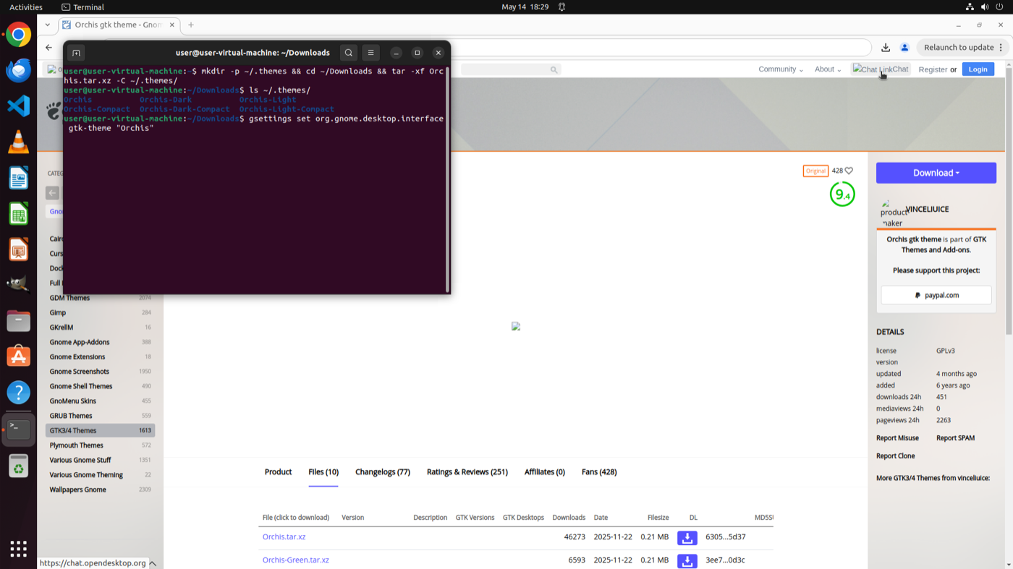Expand the Community menu

(x=781, y=69)
